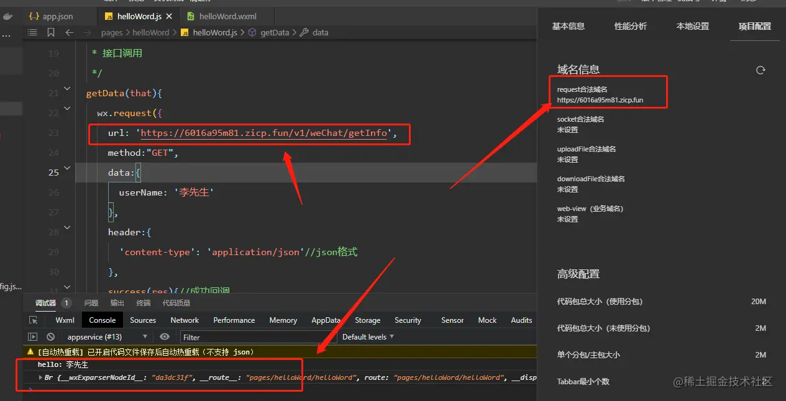Screen dimensions: 786x401
Task: Toggle live expression eye icon
Action: click(164, 337)
